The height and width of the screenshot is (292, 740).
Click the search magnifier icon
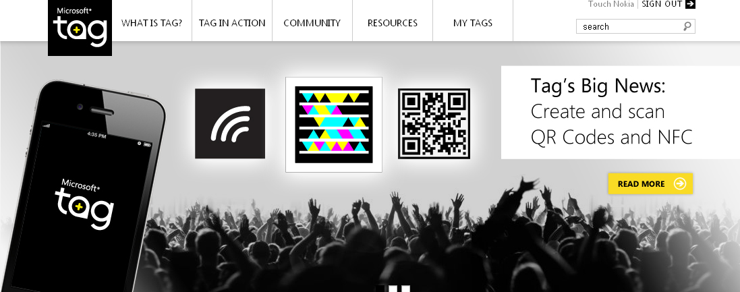[x=687, y=26]
